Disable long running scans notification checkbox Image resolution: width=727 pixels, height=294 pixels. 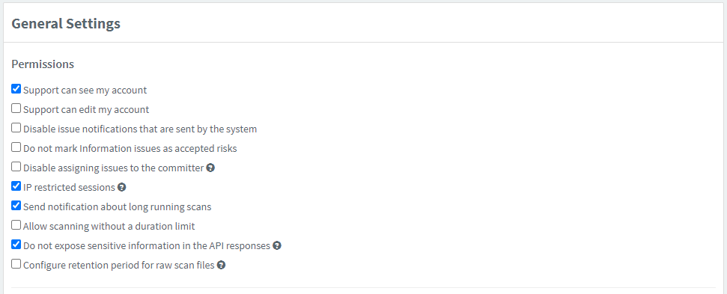pyautogui.click(x=16, y=206)
